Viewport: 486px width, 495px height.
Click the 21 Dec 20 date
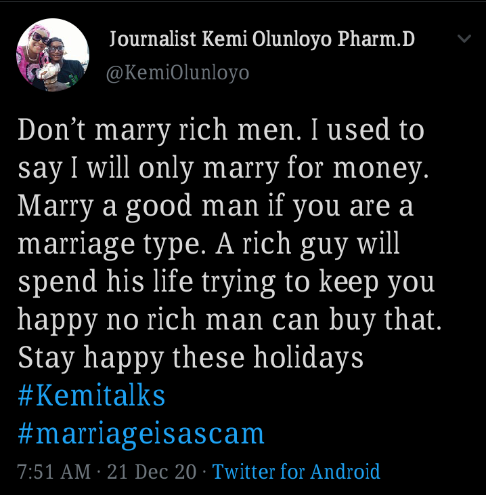[x=152, y=472]
